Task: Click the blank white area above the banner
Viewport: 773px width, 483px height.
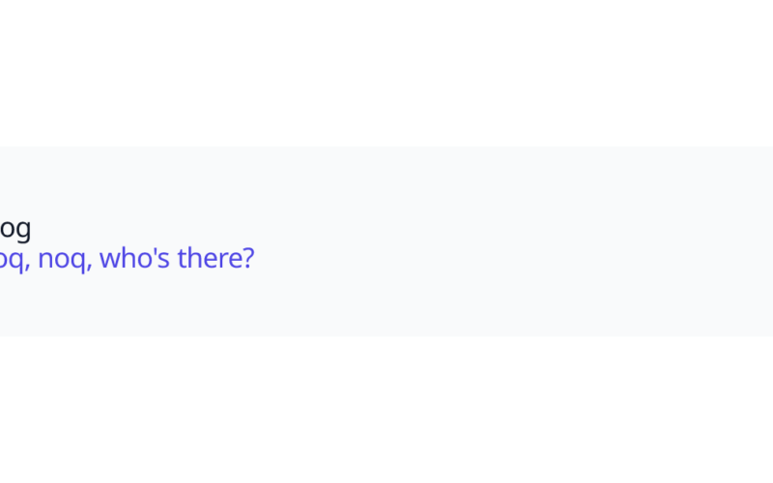Action: click(x=386, y=72)
